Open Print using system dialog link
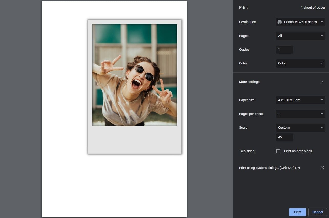The width and height of the screenshot is (329, 218). click(x=269, y=168)
